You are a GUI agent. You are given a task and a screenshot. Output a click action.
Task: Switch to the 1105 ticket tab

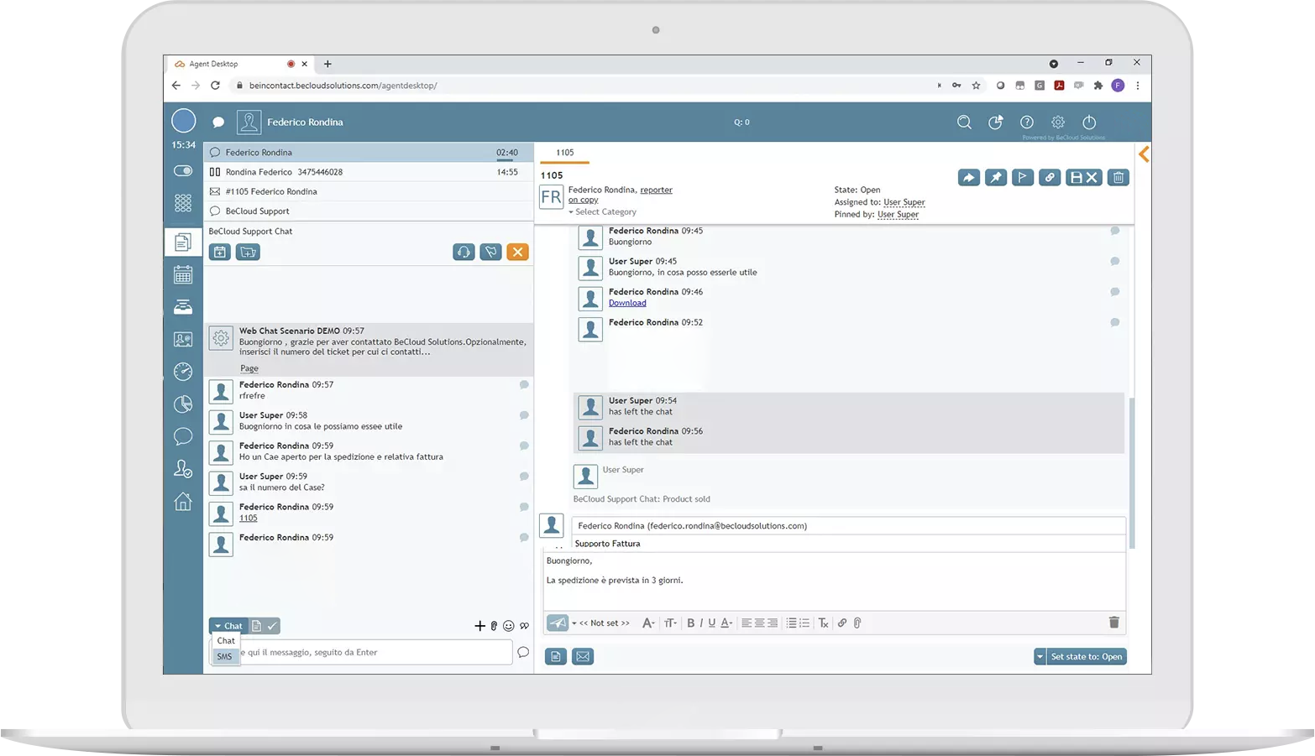click(x=565, y=153)
